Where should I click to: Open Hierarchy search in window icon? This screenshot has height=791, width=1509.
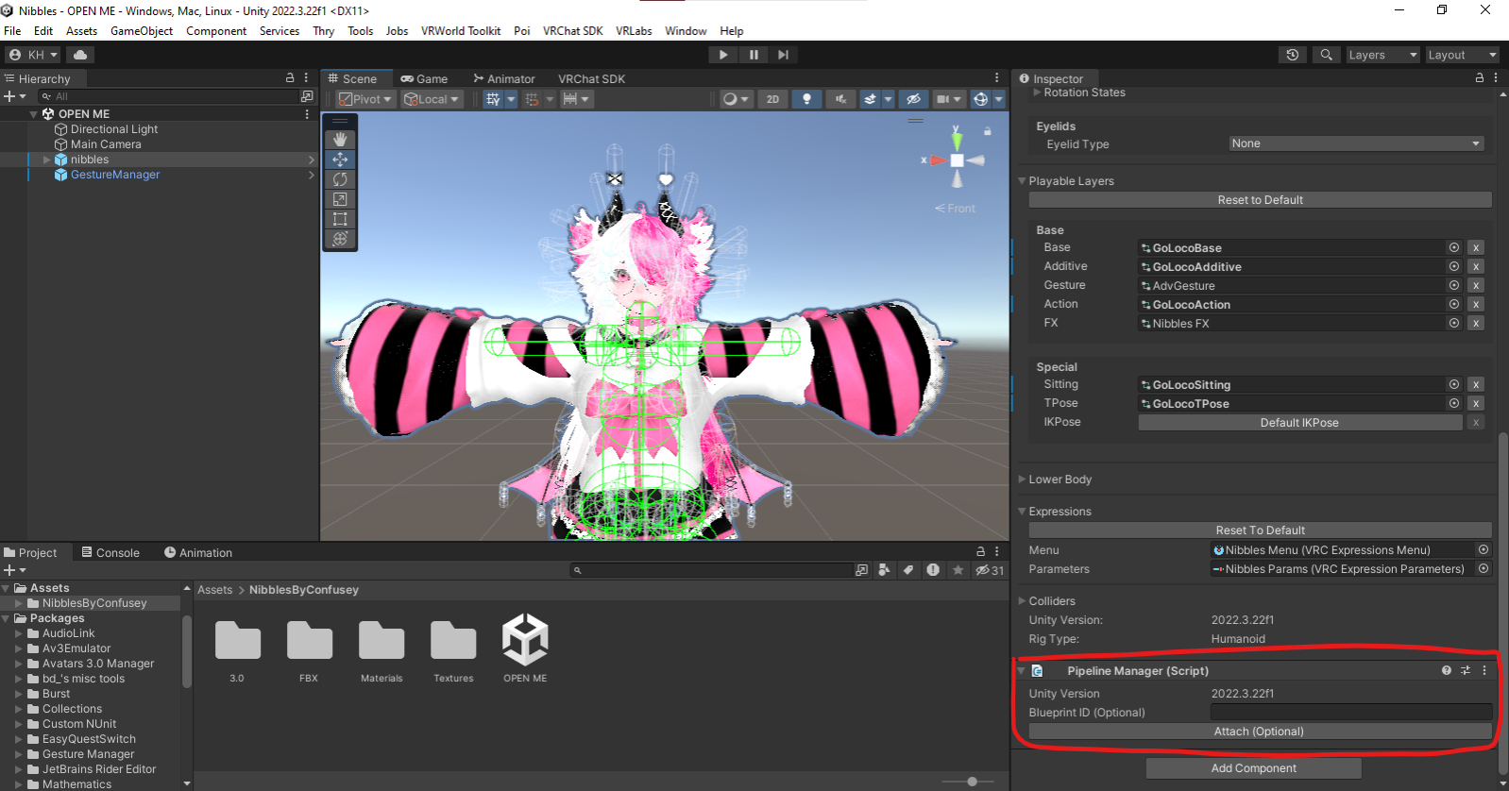click(x=307, y=96)
